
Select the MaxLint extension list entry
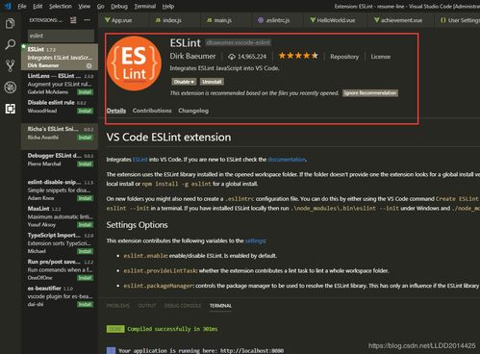(60, 216)
